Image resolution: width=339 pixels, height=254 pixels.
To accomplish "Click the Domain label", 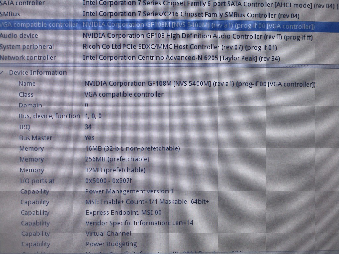I will pyautogui.click(x=30, y=105).
